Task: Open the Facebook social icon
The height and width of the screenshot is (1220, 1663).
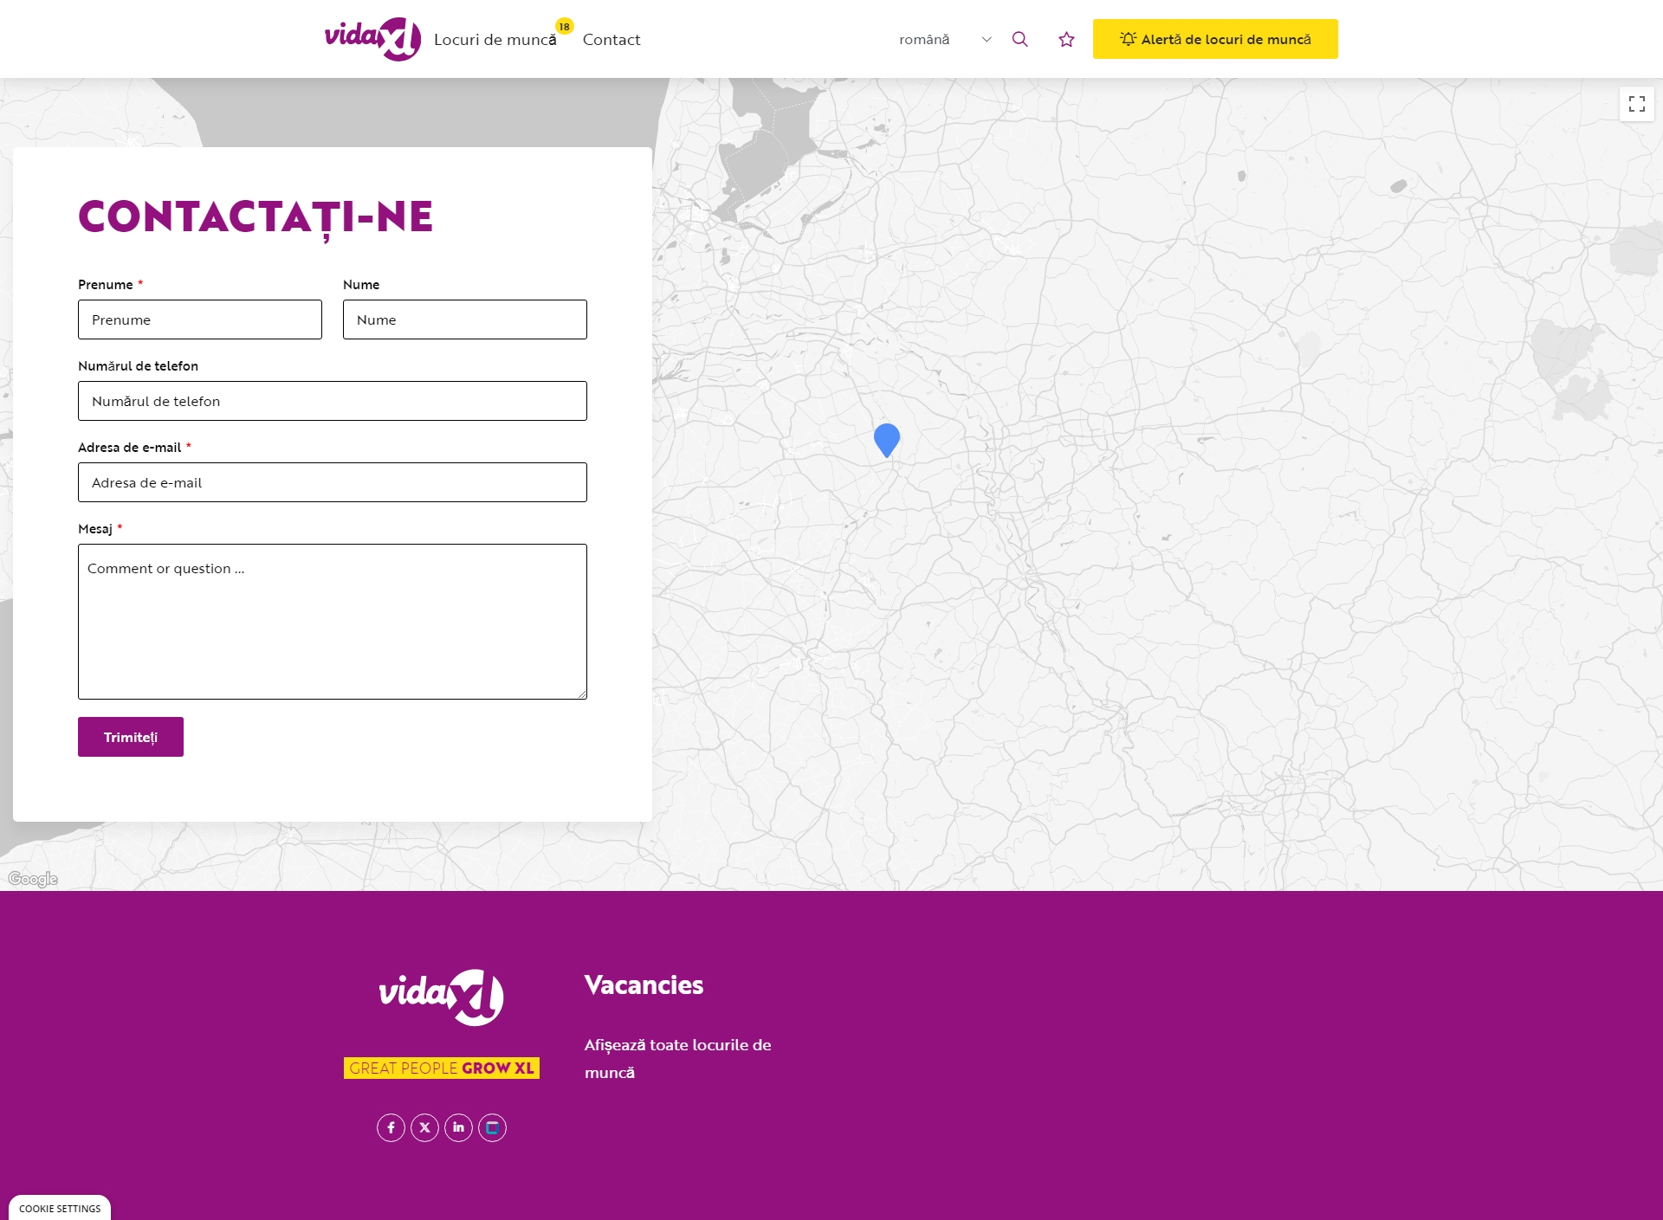Action: tap(391, 1127)
